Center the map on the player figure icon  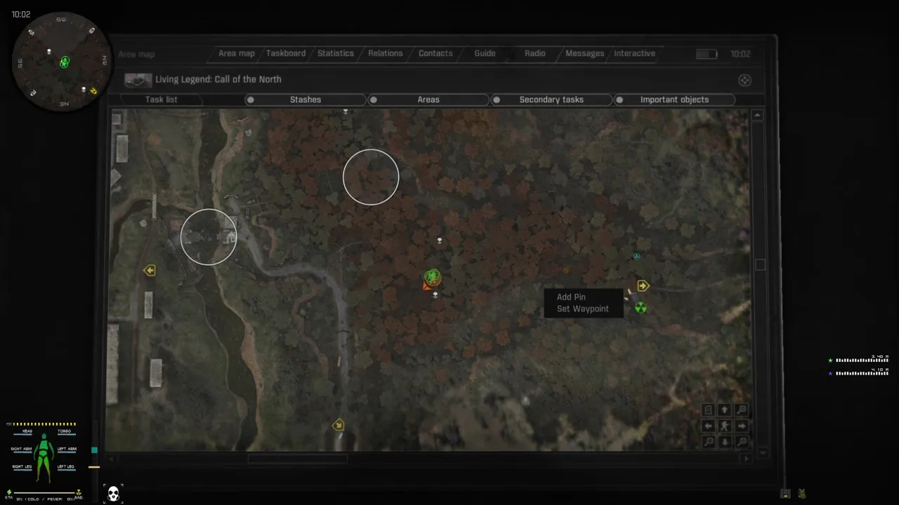725,426
